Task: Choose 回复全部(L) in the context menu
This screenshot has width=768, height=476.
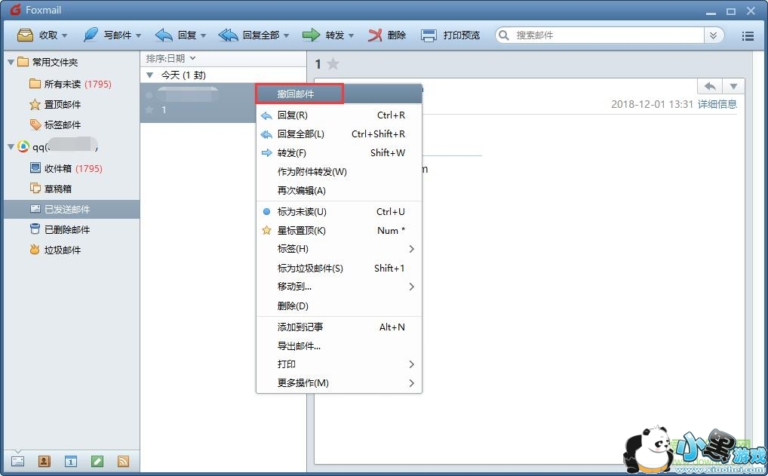Action: coord(339,134)
